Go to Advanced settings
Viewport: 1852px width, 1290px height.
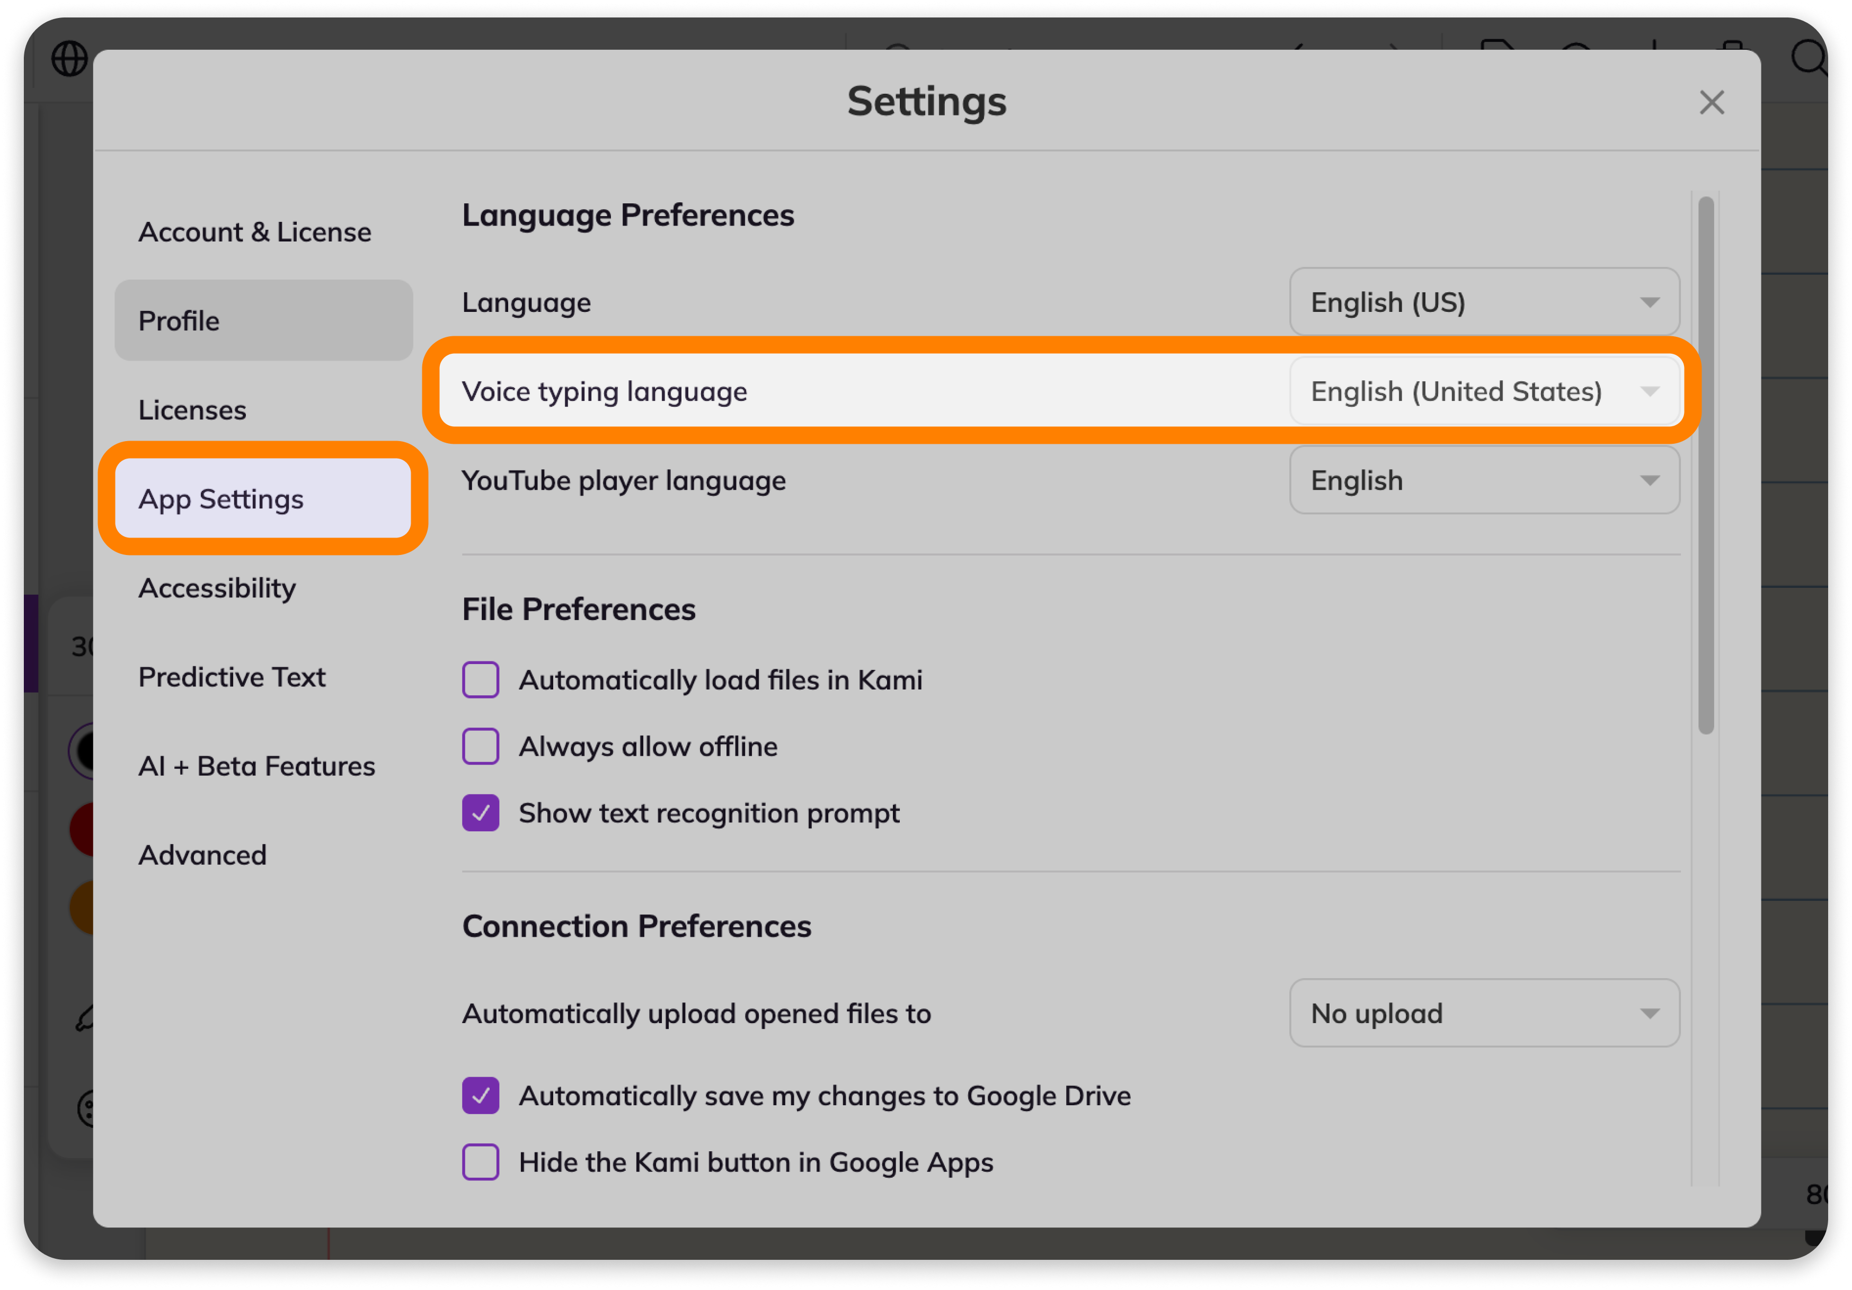[x=263, y=855]
